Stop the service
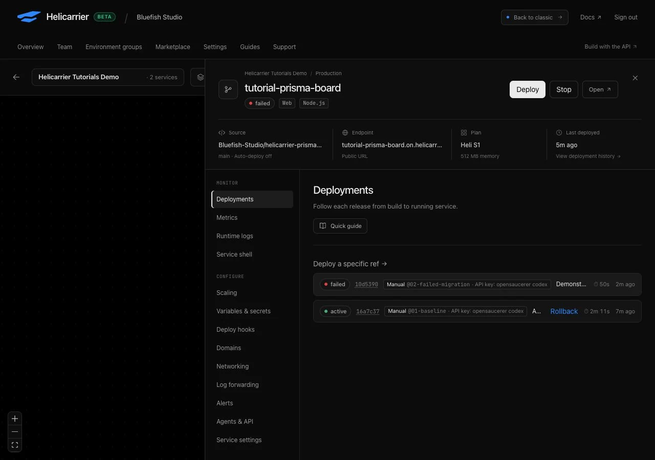The height and width of the screenshot is (460, 655). (x=564, y=89)
